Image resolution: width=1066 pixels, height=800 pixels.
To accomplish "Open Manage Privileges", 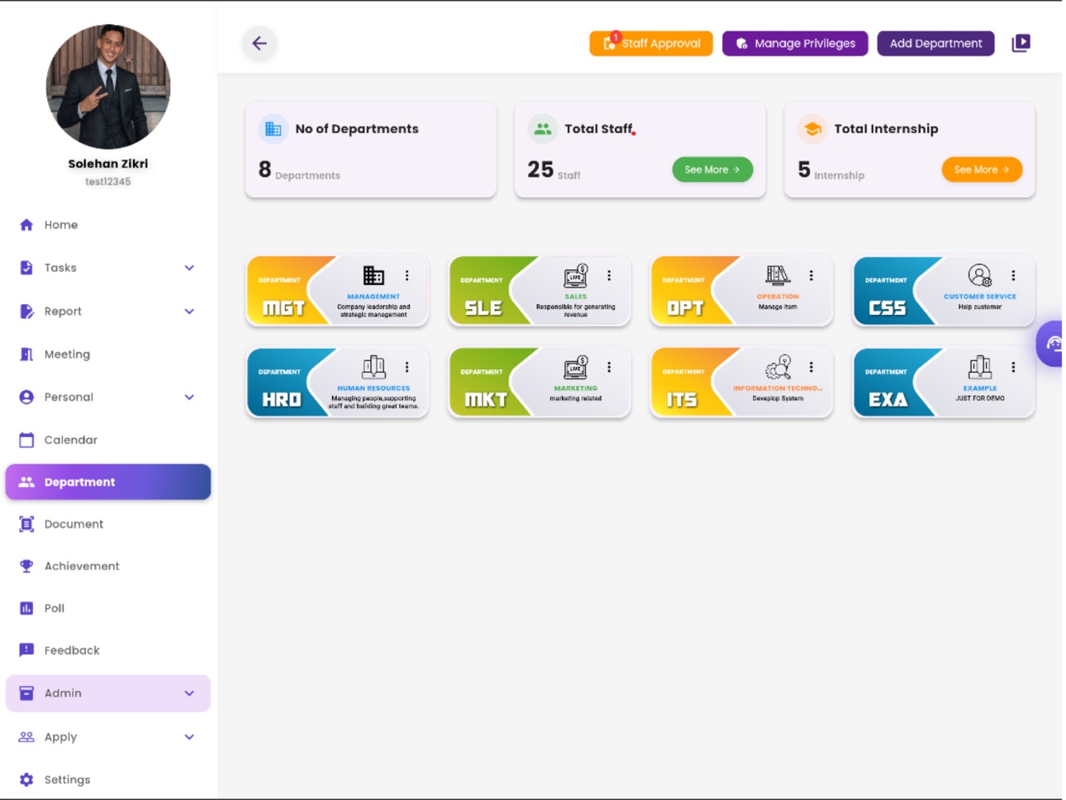I will [795, 43].
